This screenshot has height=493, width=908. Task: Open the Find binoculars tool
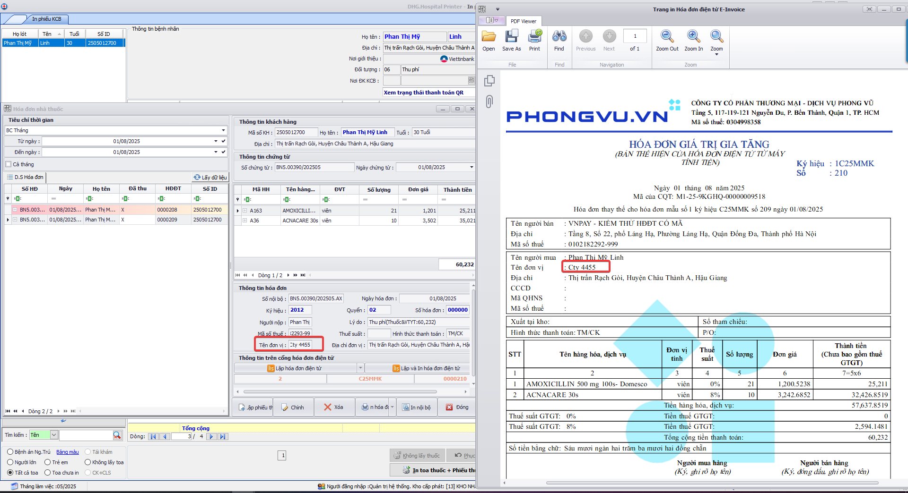click(x=559, y=41)
